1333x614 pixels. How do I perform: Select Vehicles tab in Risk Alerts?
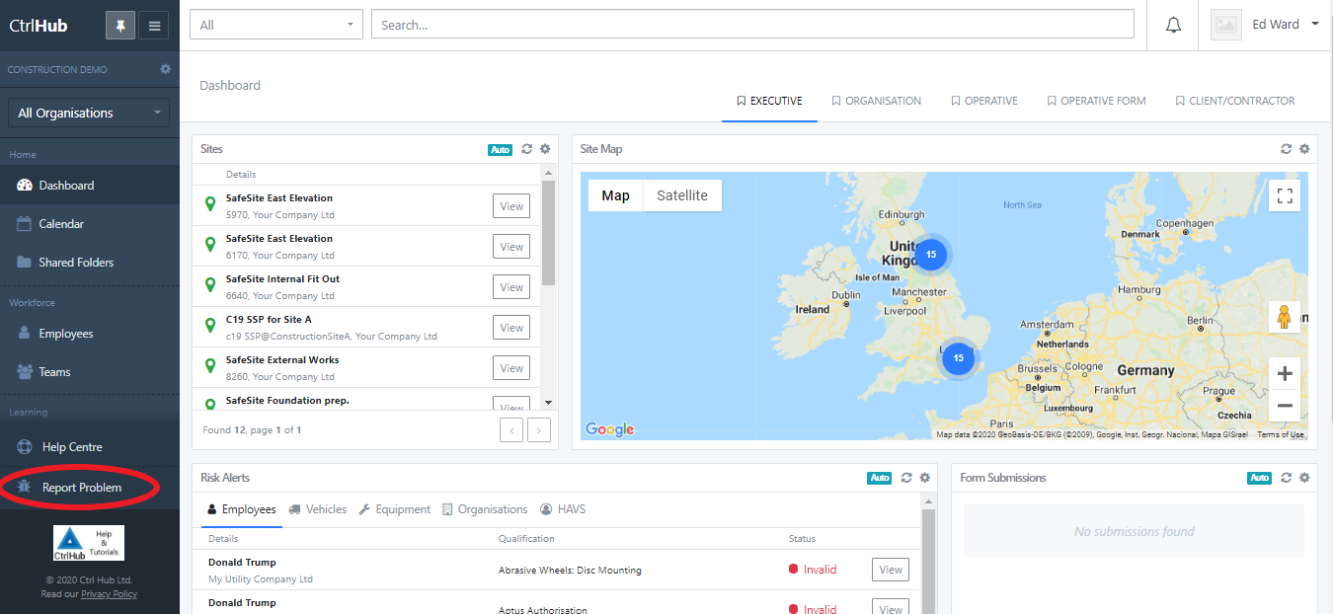pos(318,509)
